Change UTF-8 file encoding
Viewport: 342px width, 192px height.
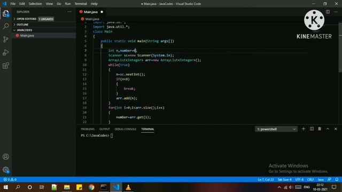[x=299, y=180]
